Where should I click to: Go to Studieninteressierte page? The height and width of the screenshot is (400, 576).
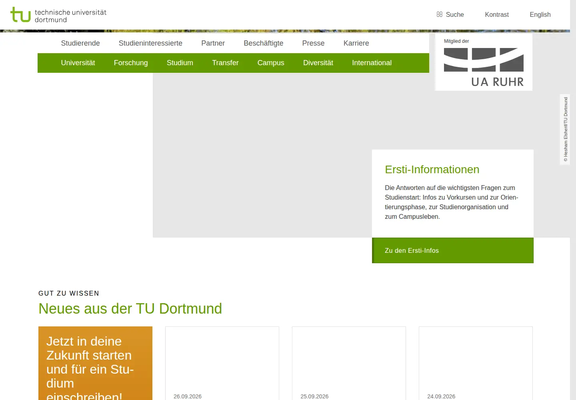[150, 43]
